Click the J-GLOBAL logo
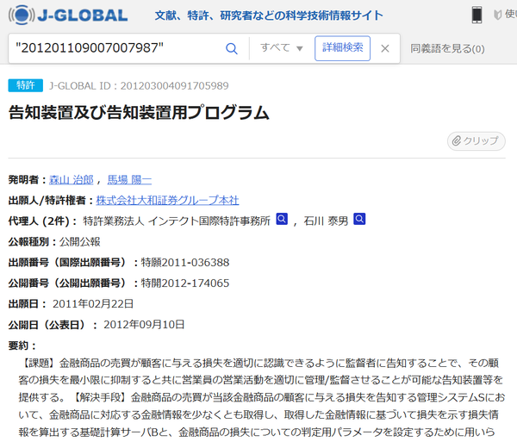The height and width of the screenshot is (442, 517). (68, 16)
